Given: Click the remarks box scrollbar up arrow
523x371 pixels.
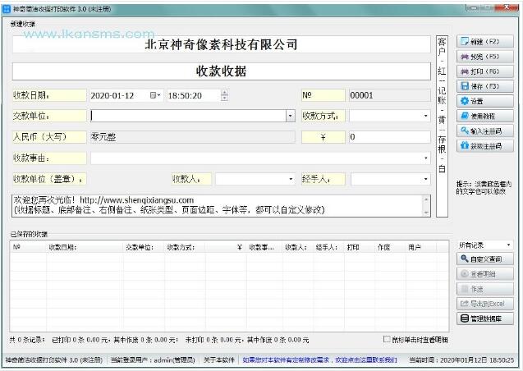Looking at the screenshot, I should point(426,199).
